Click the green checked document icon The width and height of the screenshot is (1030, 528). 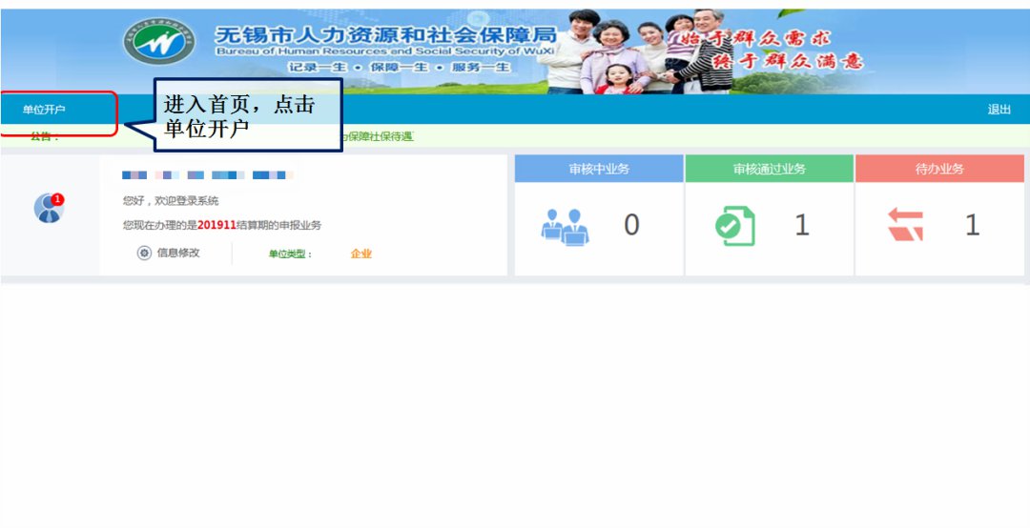[735, 227]
